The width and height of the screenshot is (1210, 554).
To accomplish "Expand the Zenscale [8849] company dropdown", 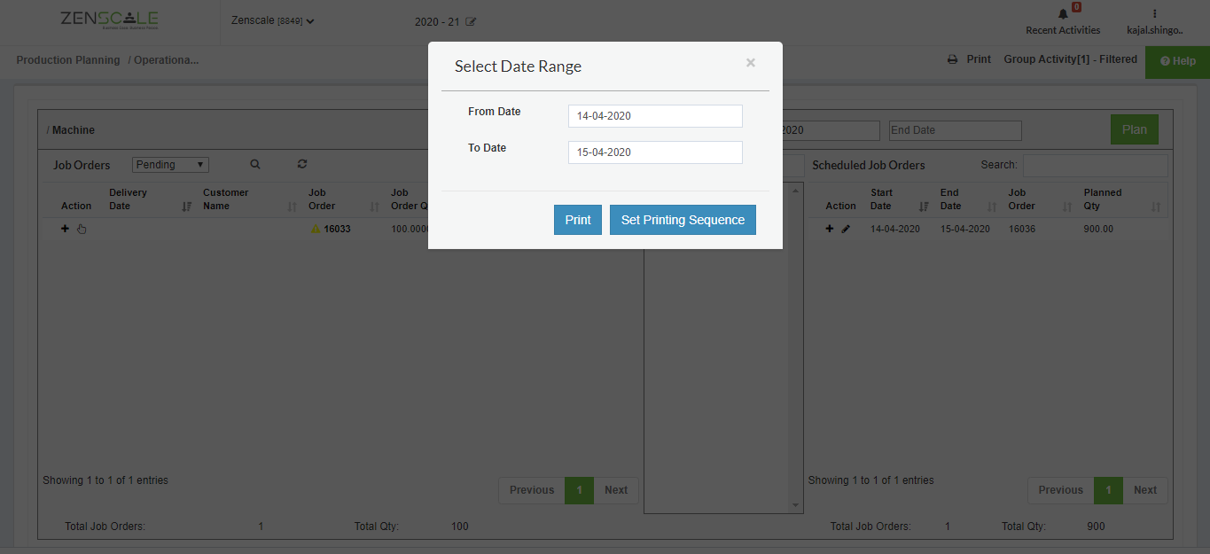I will [x=273, y=20].
